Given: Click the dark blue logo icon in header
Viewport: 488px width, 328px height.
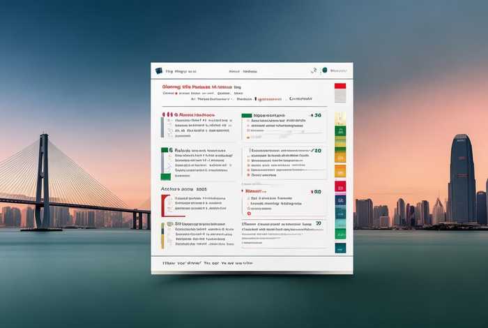Looking at the screenshot, I should click(158, 71).
